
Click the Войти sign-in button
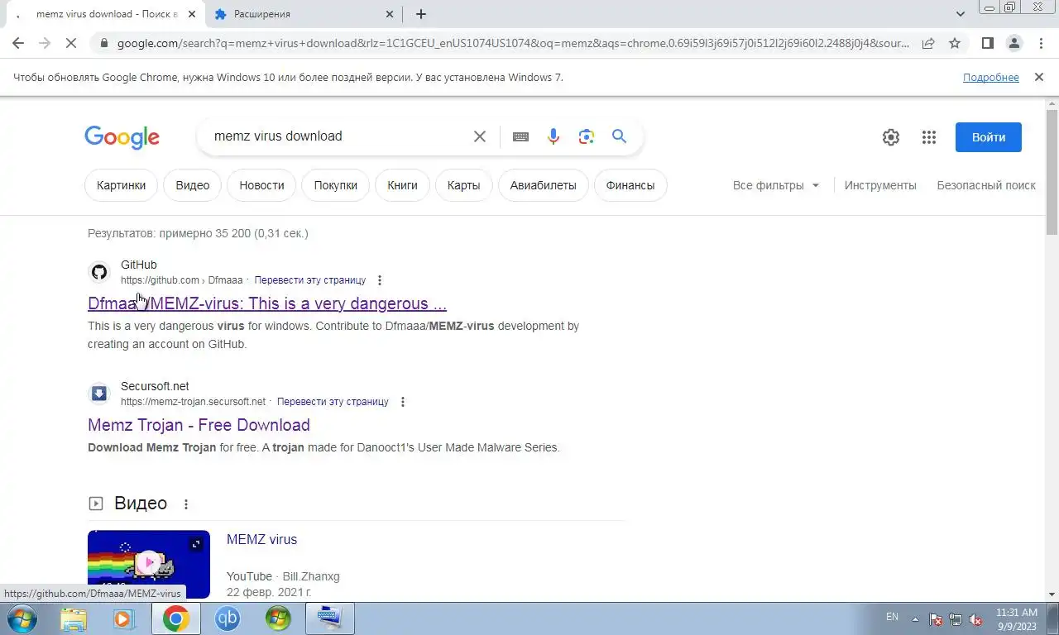988,137
